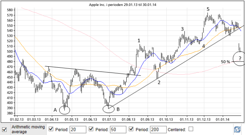Click the date label 01.07.13
245x135 pixels.
click(x=109, y=120)
